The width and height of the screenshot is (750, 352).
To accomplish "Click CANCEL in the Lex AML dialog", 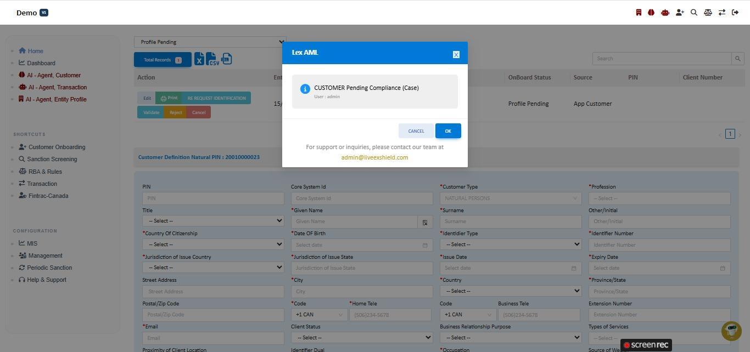I will 416,131.
